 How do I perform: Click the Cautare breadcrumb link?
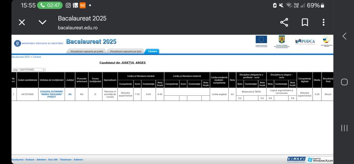[37, 57]
